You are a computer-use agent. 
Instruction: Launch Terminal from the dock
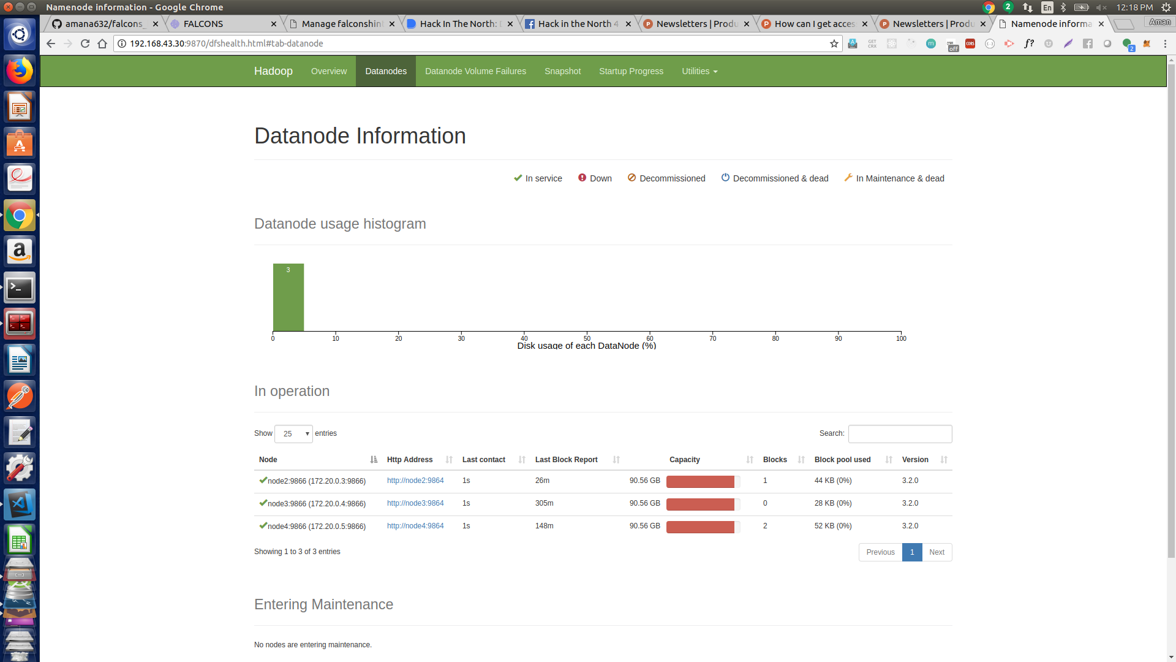tap(20, 288)
